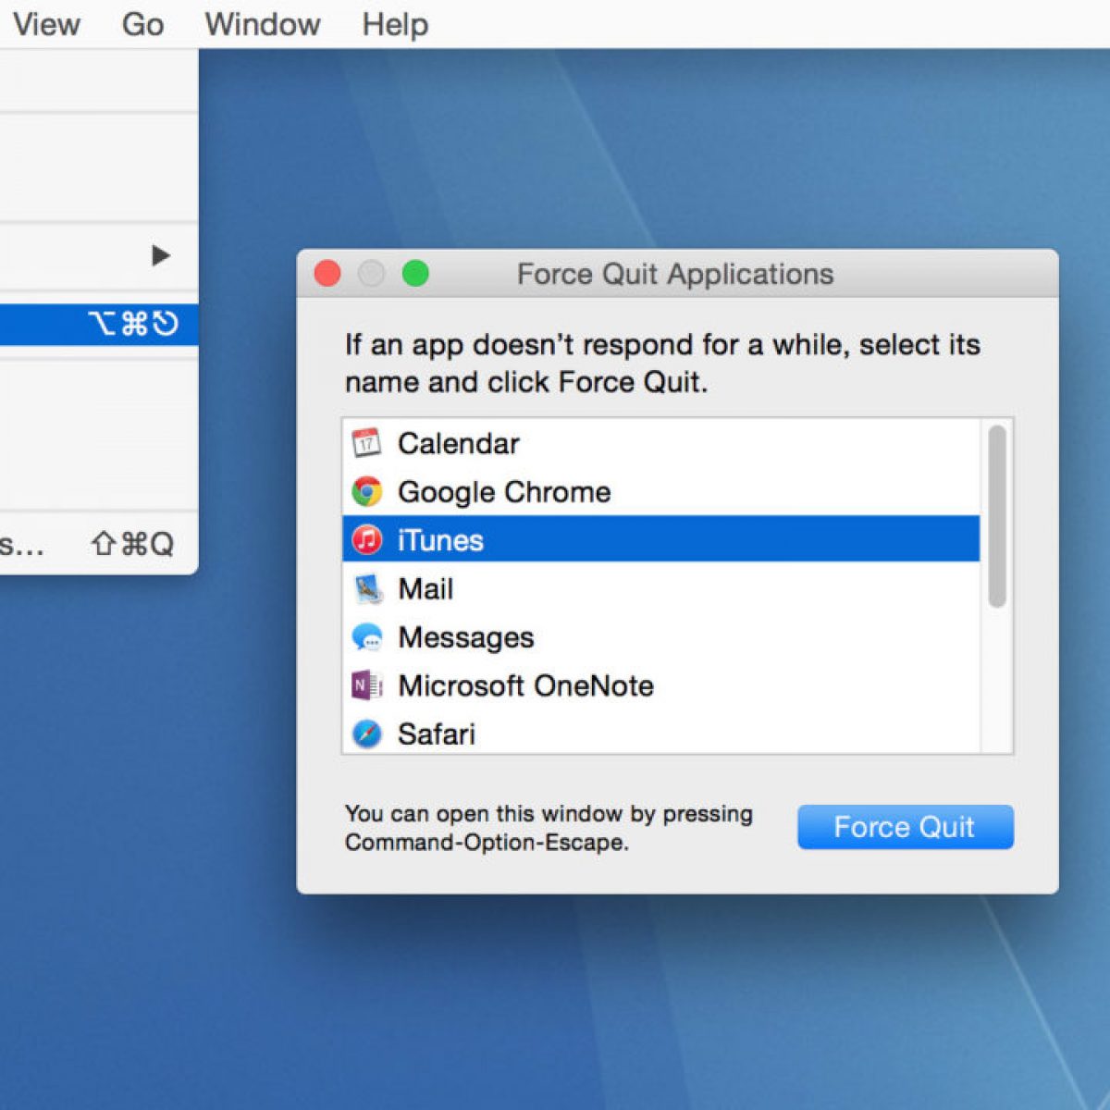Pick the Mail stamp icon
The width and height of the screenshot is (1110, 1110).
367,589
